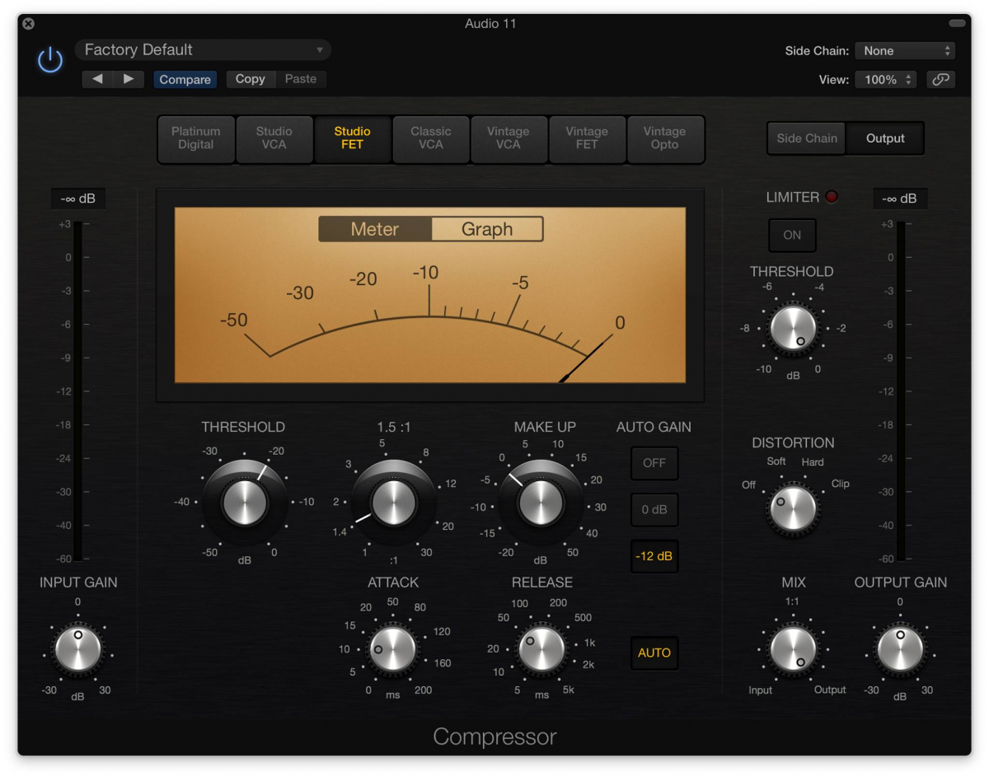Click the link icon beside View
This screenshot has height=777, width=989.
coord(940,79)
